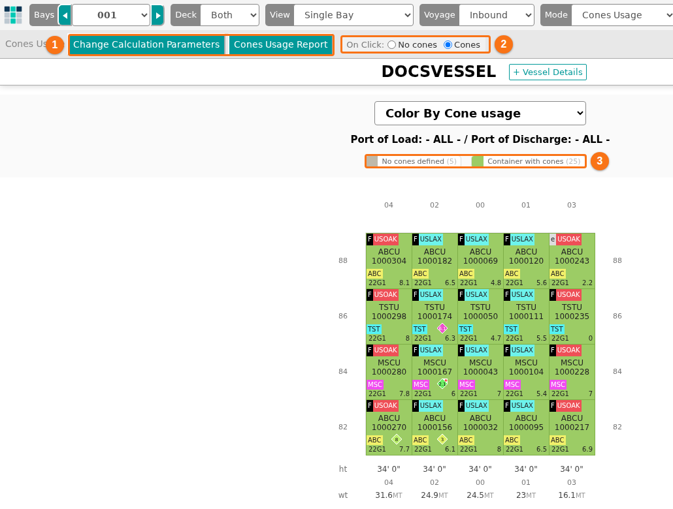
Task: Click top row label 00
Action: click(x=480, y=206)
